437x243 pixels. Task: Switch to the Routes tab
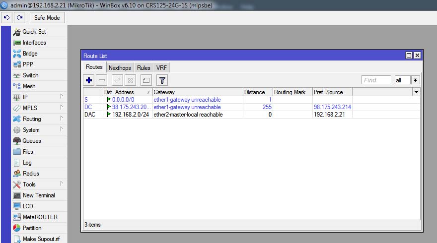[x=94, y=67]
